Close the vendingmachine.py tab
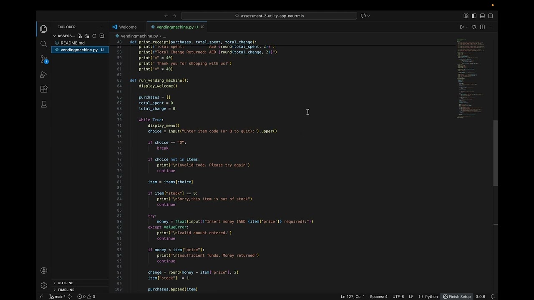534x300 pixels. pos(202,27)
